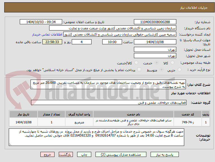215x162 pixels.
Task: Select the کالا radio button
Action: point(172,63)
